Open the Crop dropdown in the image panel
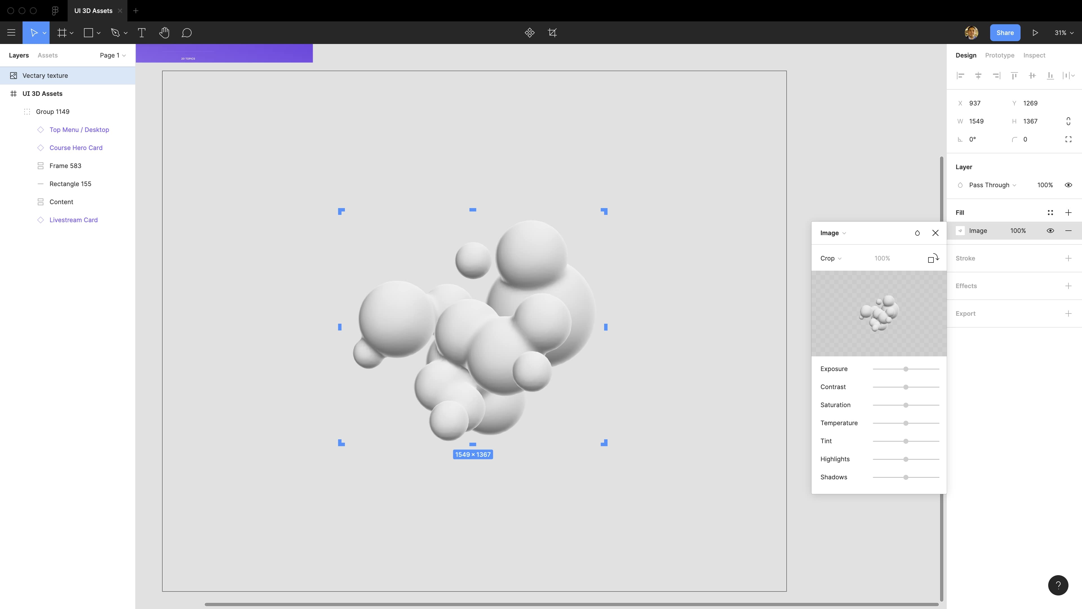Image resolution: width=1082 pixels, height=609 pixels. (x=830, y=258)
